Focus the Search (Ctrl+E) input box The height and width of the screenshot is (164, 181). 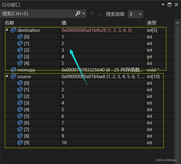(x=38, y=14)
